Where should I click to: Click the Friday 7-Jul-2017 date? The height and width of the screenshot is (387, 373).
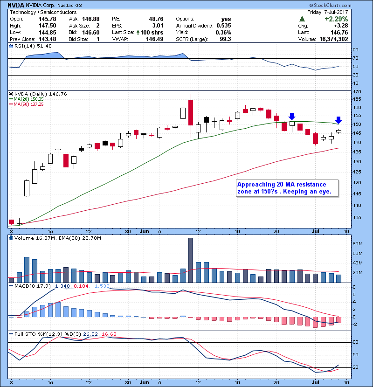coord(328,12)
